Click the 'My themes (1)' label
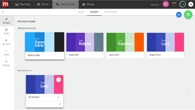This screenshot has height=110, width=195. pyautogui.click(x=24, y=70)
